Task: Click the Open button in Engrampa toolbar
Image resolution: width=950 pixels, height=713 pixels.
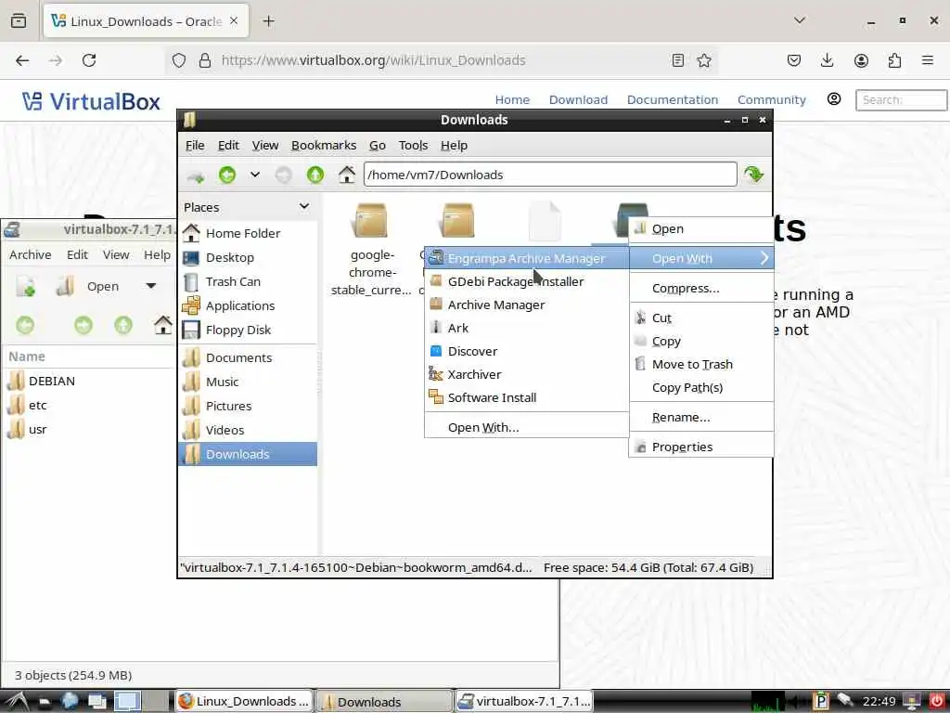Action: pyautogui.click(x=88, y=286)
